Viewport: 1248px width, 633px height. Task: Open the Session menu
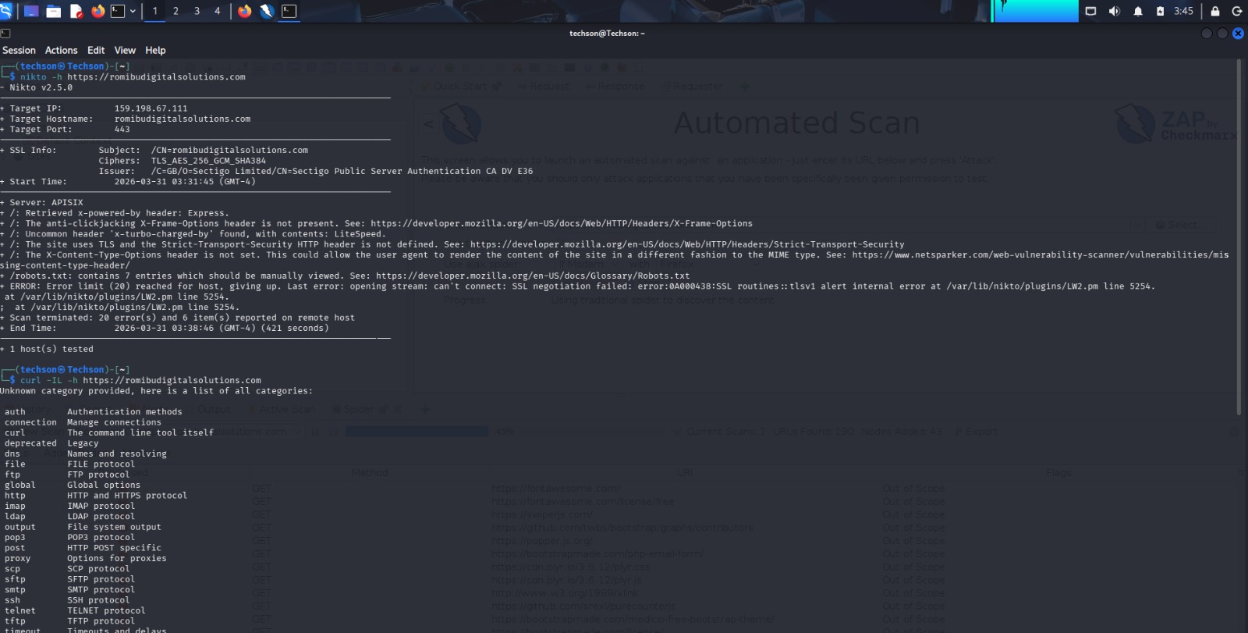[x=19, y=50]
